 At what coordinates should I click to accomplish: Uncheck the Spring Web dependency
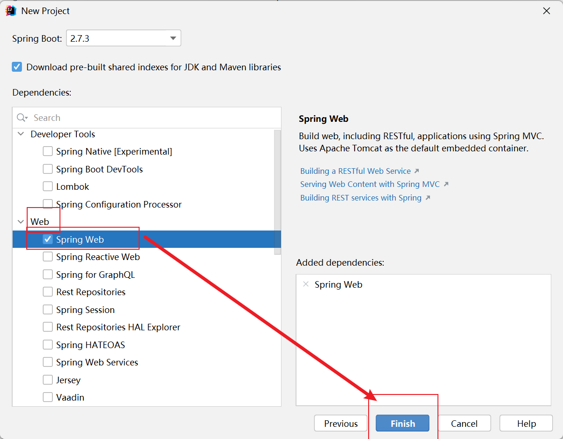click(x=48, y=239)
